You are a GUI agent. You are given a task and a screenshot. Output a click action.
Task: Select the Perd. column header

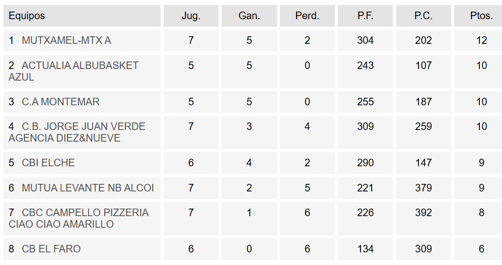pos(307,16)
